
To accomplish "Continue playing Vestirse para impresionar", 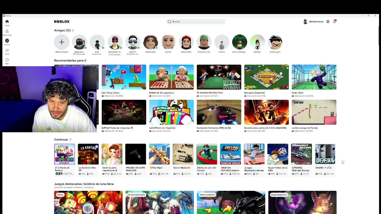I will 112,154.
